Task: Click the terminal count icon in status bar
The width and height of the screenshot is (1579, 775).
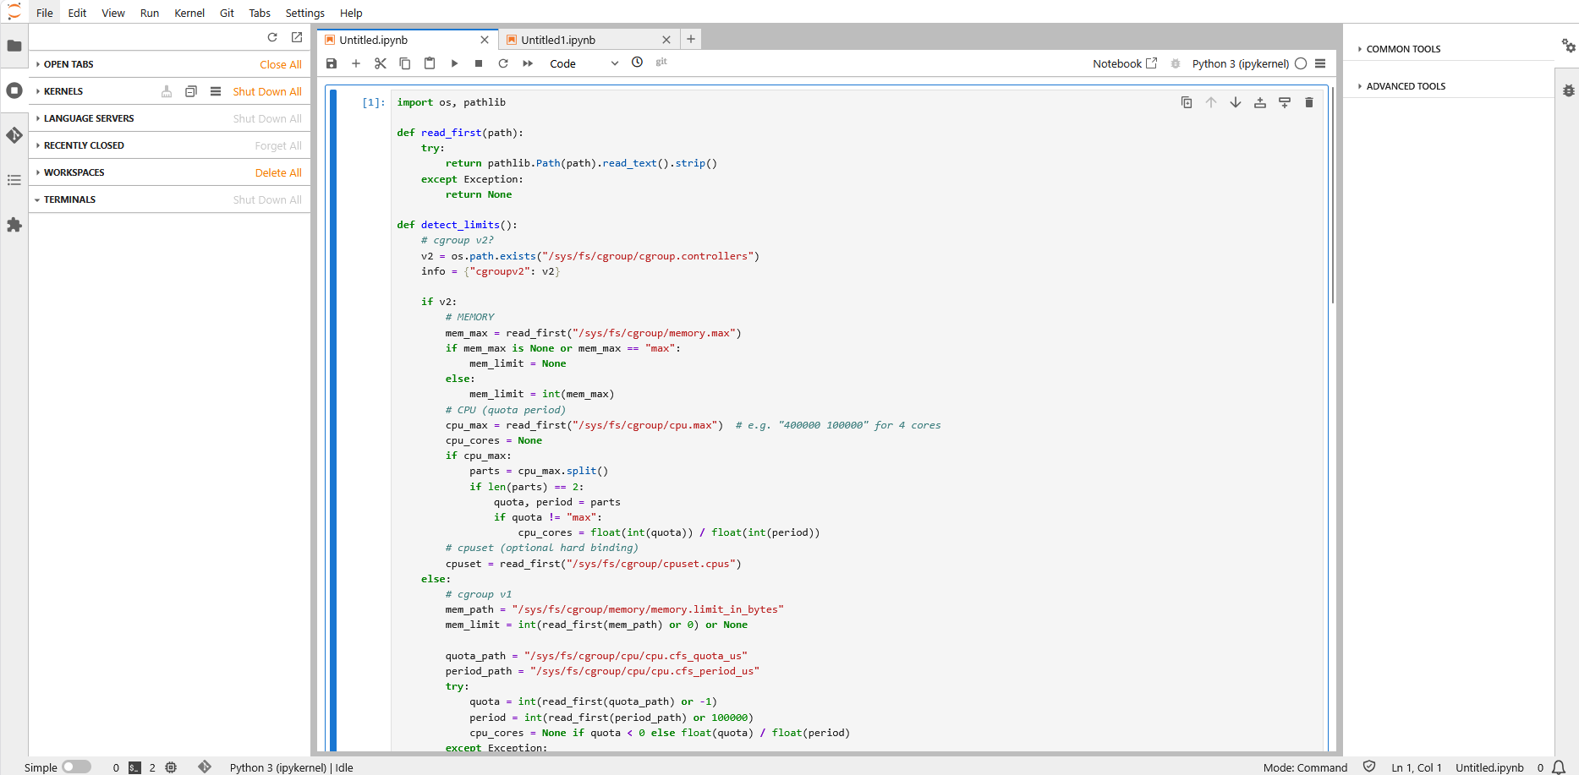Action: [x=134, y=767]
